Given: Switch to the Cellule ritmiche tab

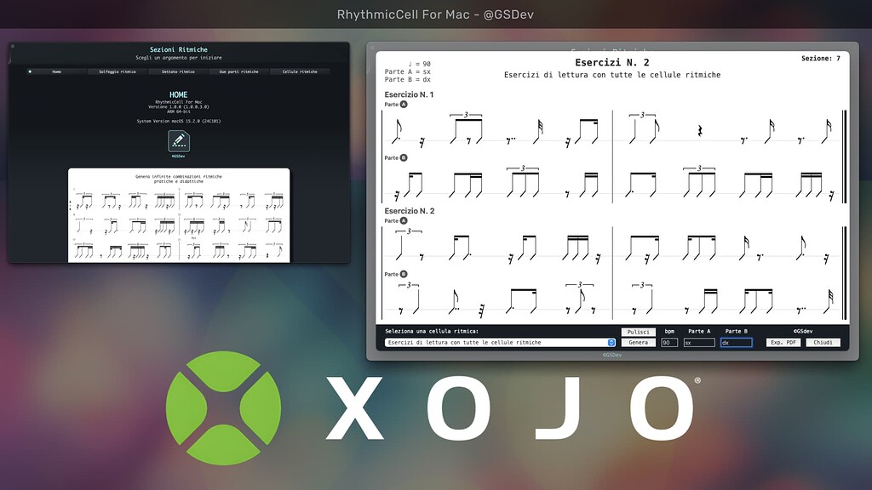Looking at the screenshot, I should coord(300,71).
